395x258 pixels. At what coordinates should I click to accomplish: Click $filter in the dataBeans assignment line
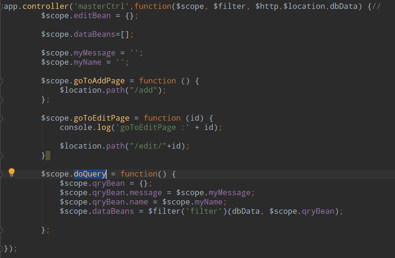coord(164,211)
